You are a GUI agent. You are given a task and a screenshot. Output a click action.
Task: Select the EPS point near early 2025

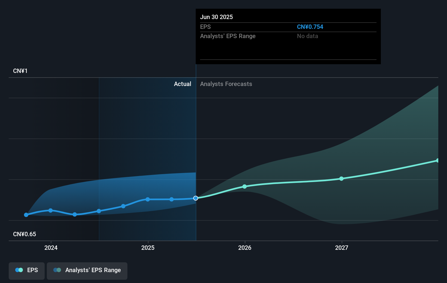tap(147, 199)
